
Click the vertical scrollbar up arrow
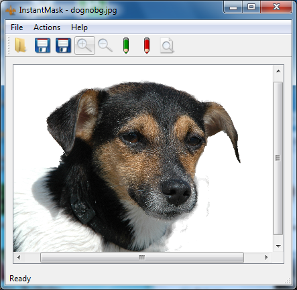pos(278,71)
